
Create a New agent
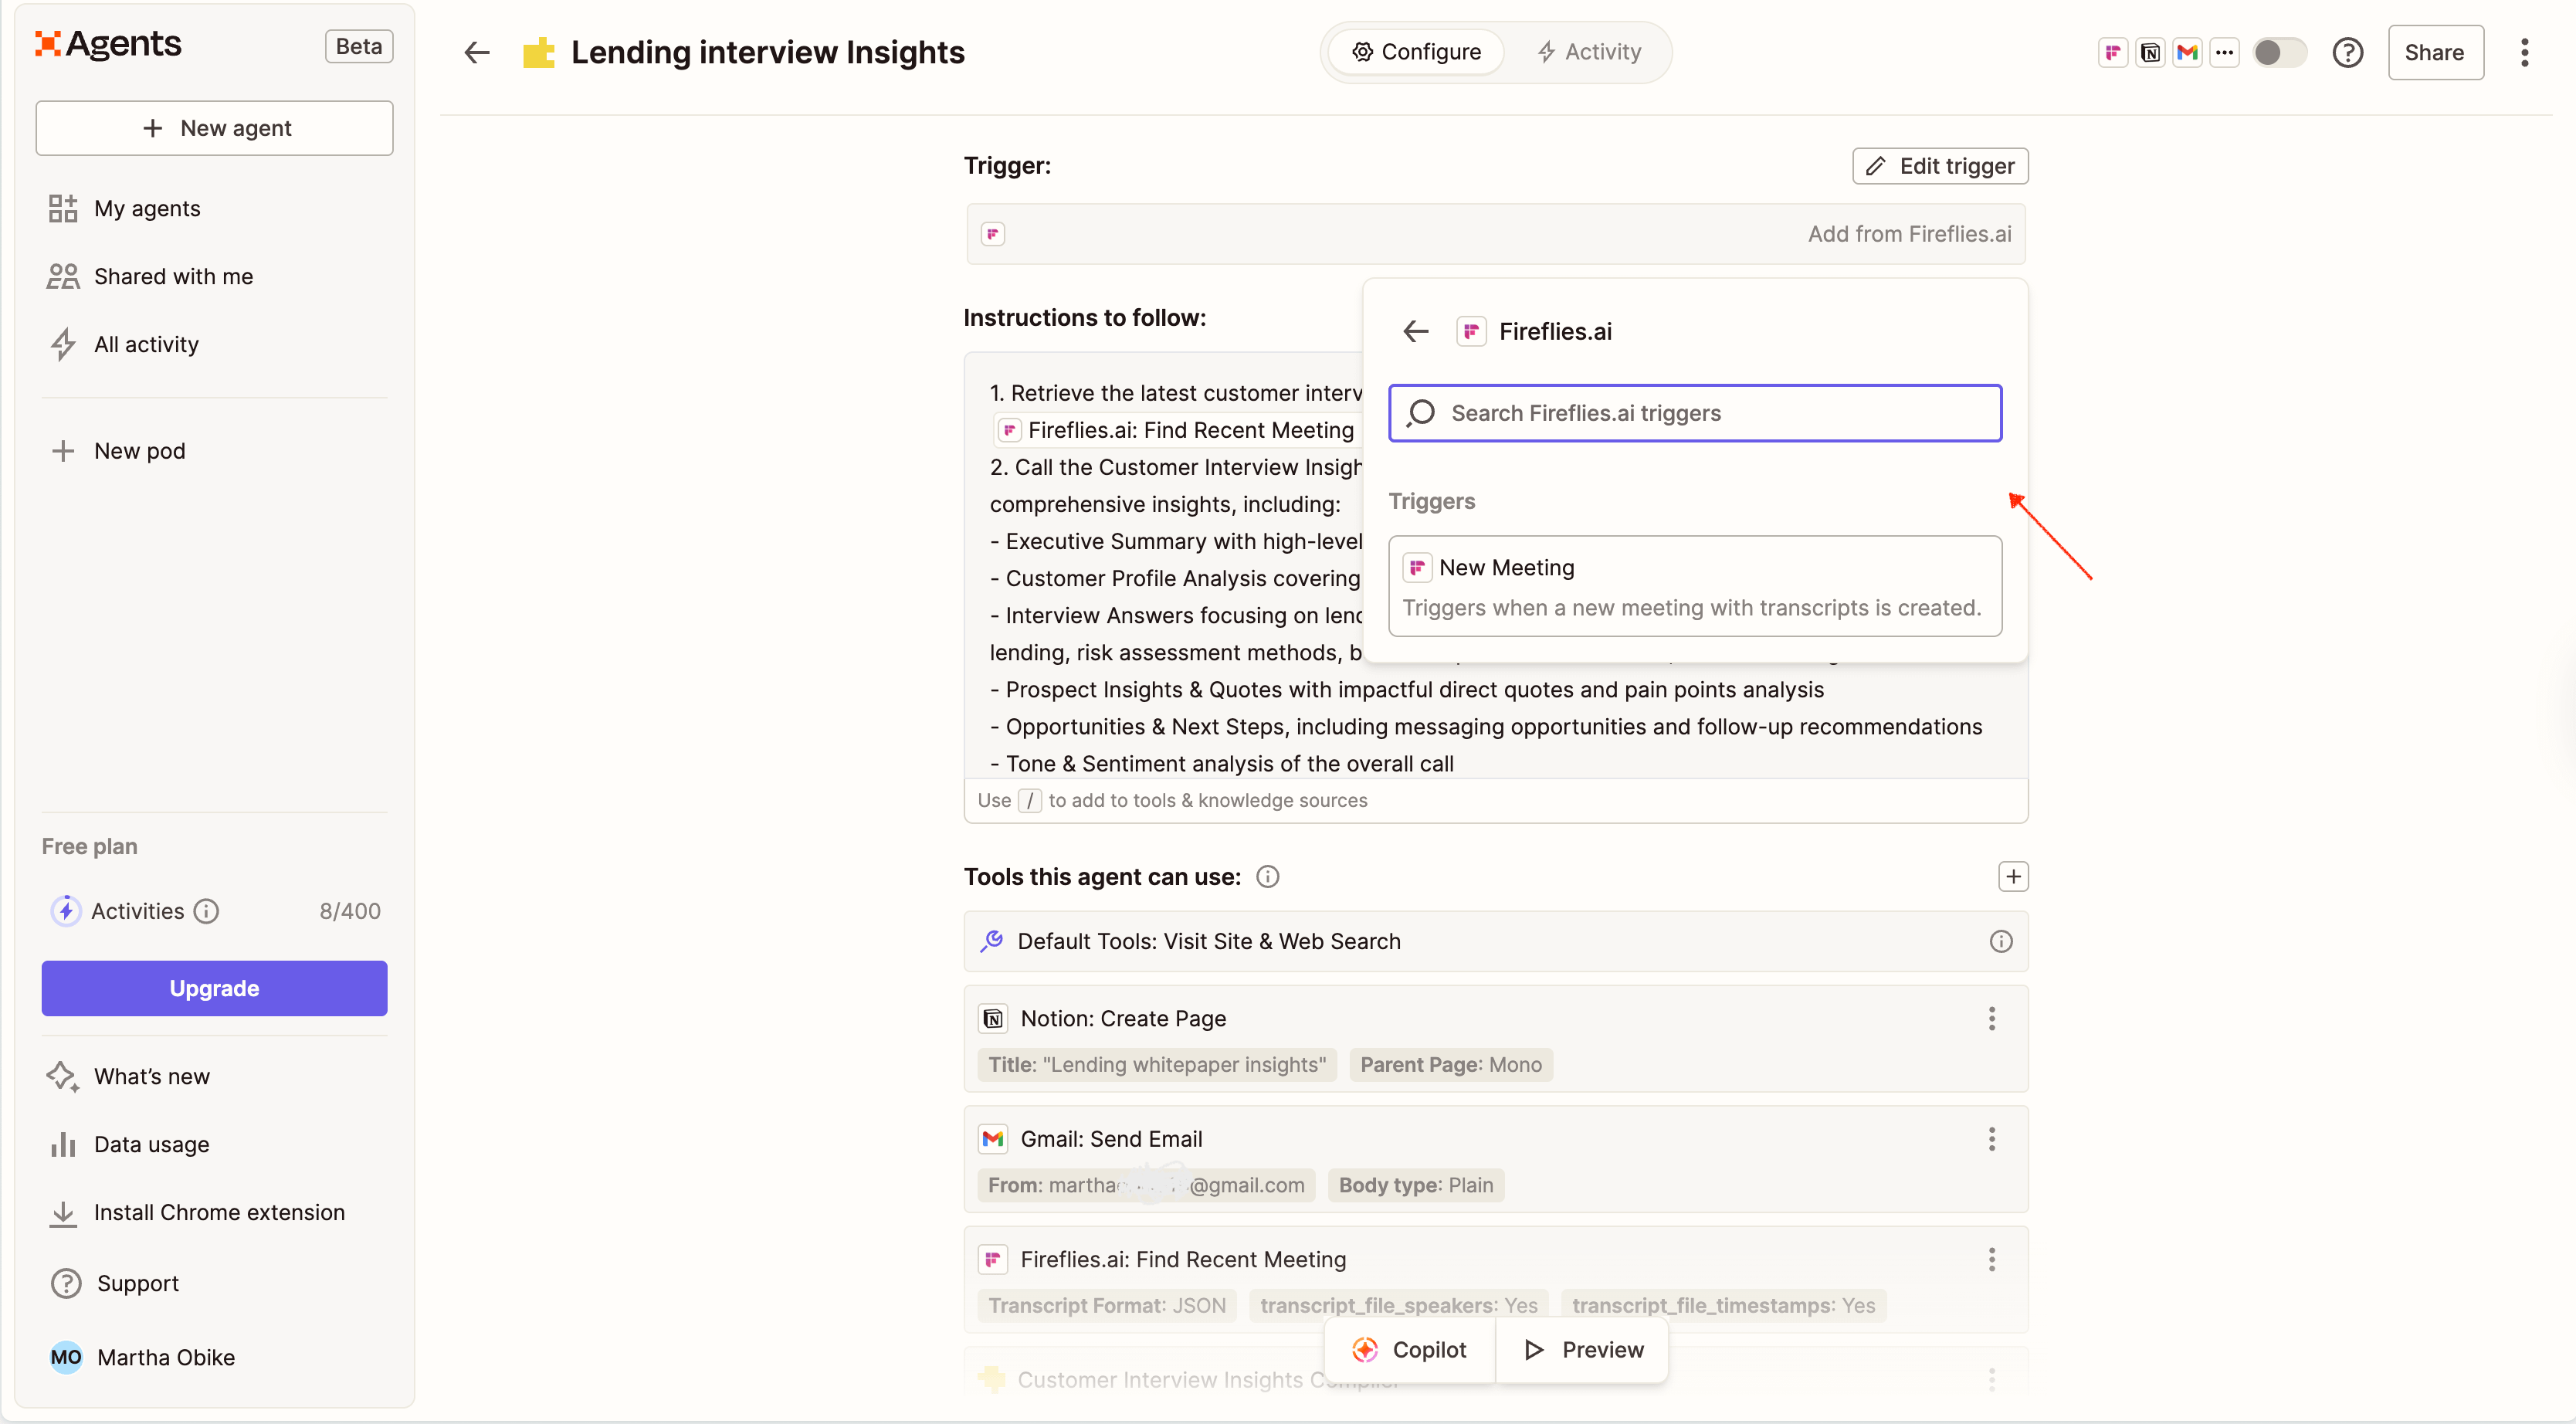(x=214, y=128)
